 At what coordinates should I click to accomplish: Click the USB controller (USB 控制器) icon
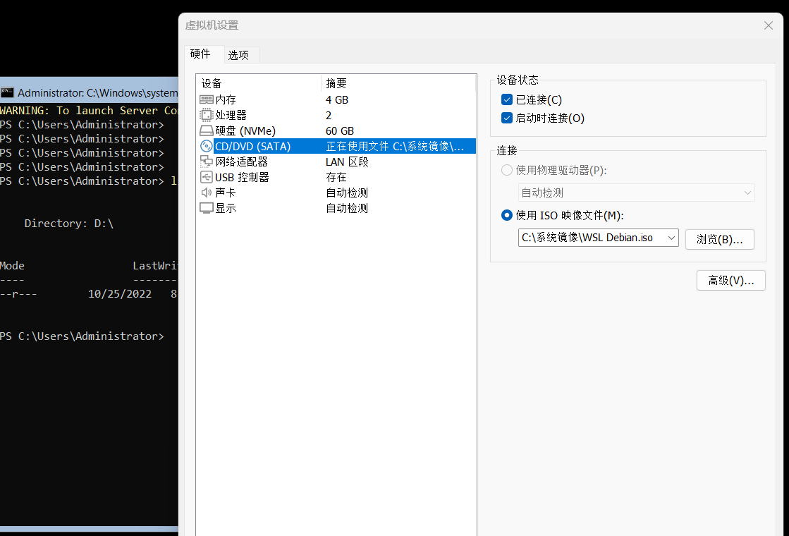click(x=207, y=177)
